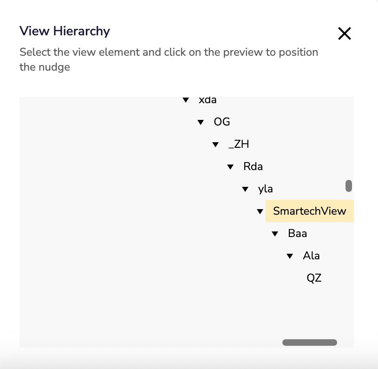
Task: Select the highlighted SmartechView element
Action: [309, 211]
